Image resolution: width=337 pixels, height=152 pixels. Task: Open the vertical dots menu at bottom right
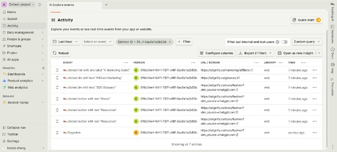click(x=332, y=147)
